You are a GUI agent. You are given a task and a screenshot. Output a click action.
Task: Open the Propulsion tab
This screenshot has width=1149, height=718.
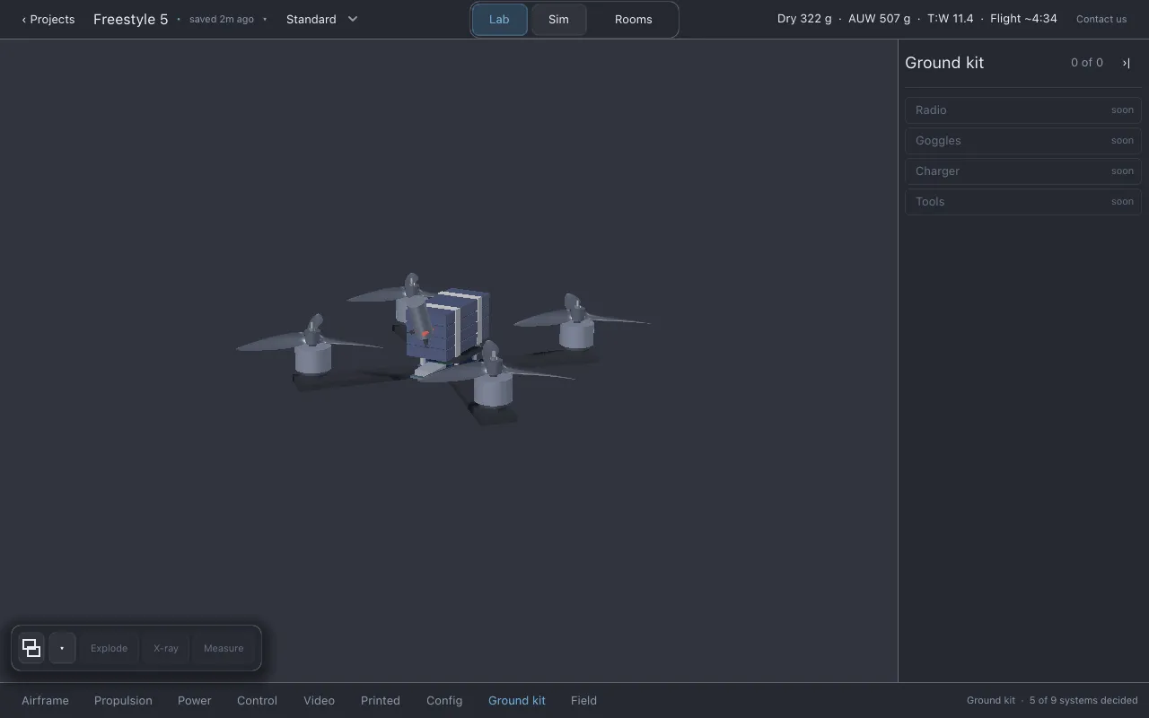click(123, 700)
